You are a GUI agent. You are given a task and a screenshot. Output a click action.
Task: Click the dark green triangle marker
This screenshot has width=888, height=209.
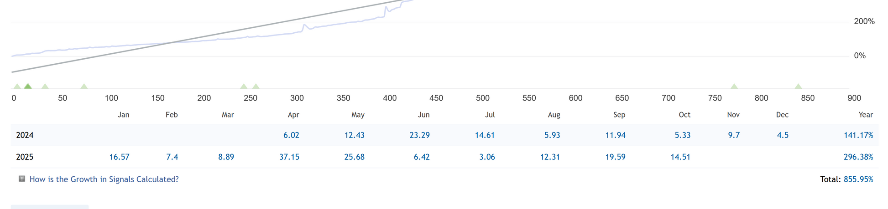tap(28, 86)
